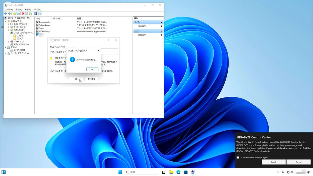Click the blue Help toolbar icon
Viewport: 313px width, 176px height.
35,14
